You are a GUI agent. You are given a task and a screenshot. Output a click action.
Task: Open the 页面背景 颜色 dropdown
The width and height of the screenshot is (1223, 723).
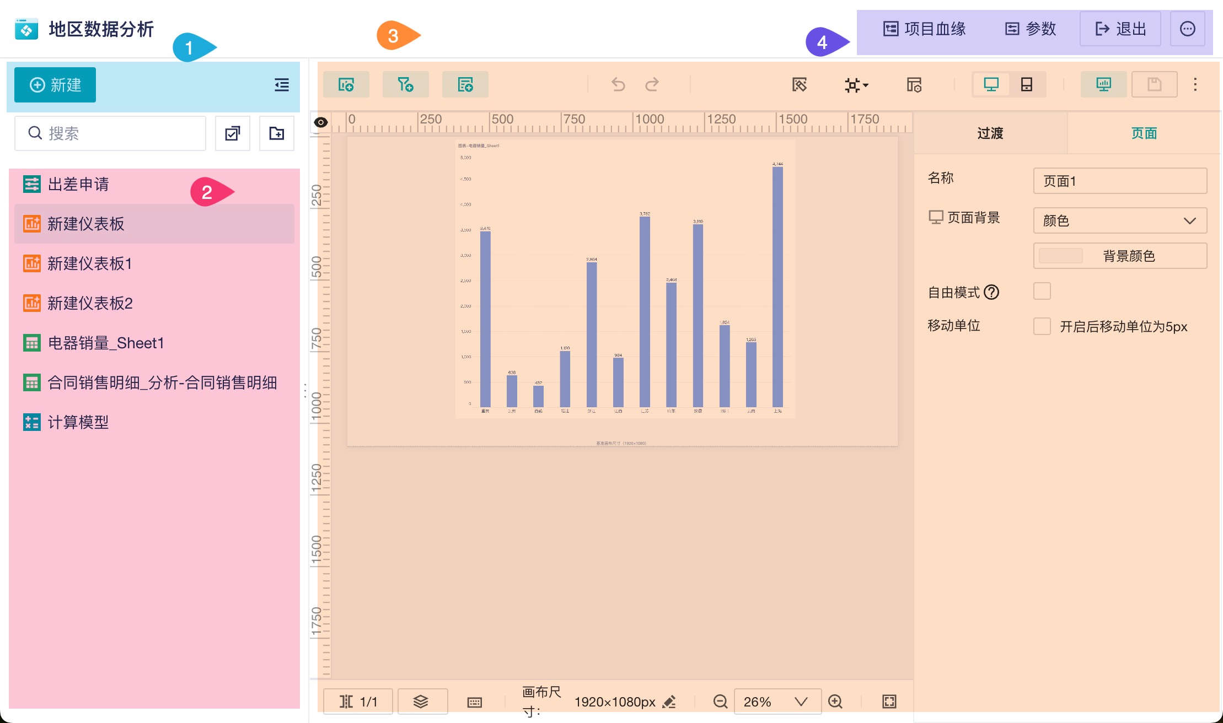point(1119,220)
